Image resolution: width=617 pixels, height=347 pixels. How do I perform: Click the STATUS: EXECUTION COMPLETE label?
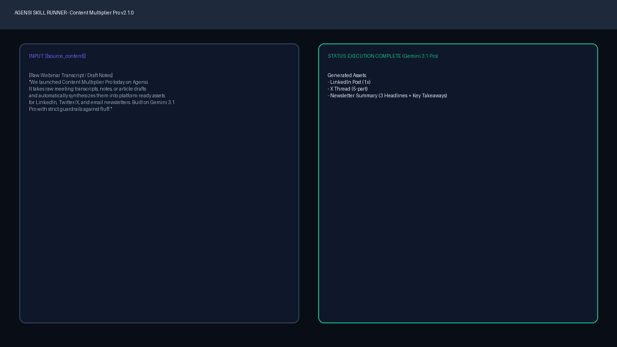383,56
